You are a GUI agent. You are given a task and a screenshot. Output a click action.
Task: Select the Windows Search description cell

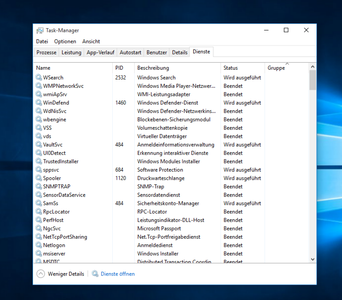pos(156,77)
